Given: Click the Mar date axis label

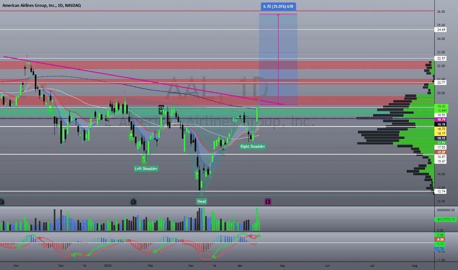Looking at the screenshot, I should click(191, 266).
